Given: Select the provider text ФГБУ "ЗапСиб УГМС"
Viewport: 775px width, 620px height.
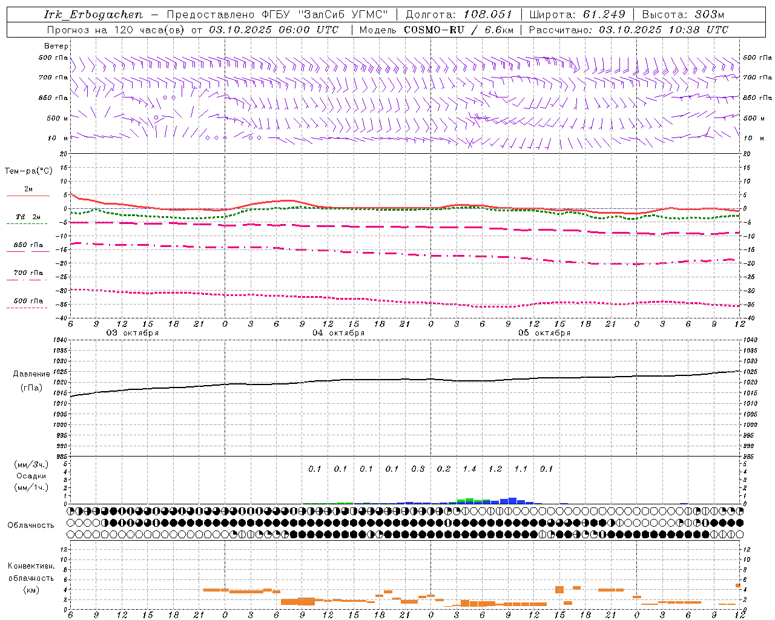Looking at the screenshot, I should [x=326, y=15].
